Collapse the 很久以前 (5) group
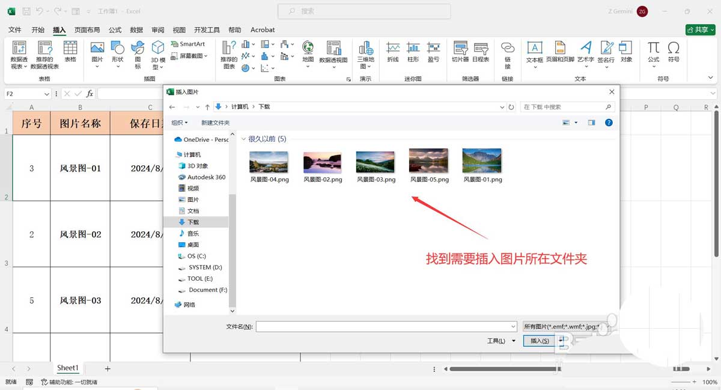 (x=243, y=139)
